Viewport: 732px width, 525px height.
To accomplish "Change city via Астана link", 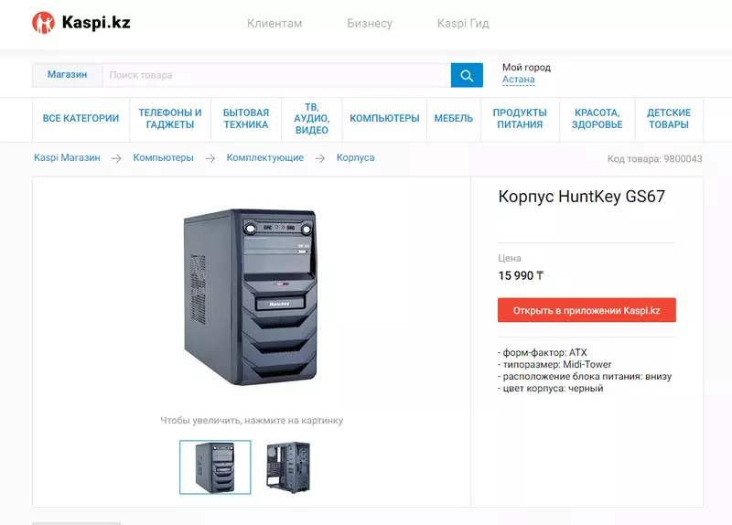I will (518, 80).
